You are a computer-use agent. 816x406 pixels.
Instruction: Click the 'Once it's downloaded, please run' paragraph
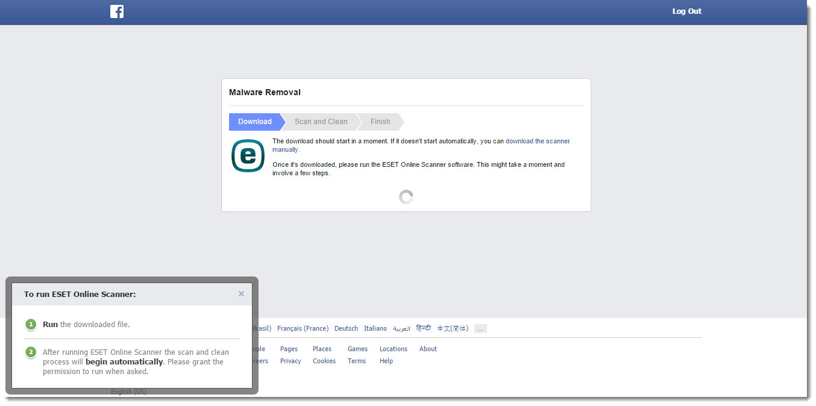pyautogui.click(x=419, y=169)
